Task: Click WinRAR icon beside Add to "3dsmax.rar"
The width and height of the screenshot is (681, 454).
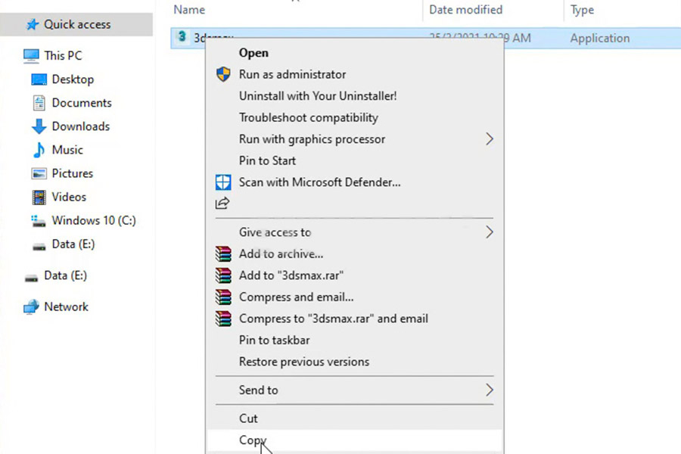Action: 223,275
